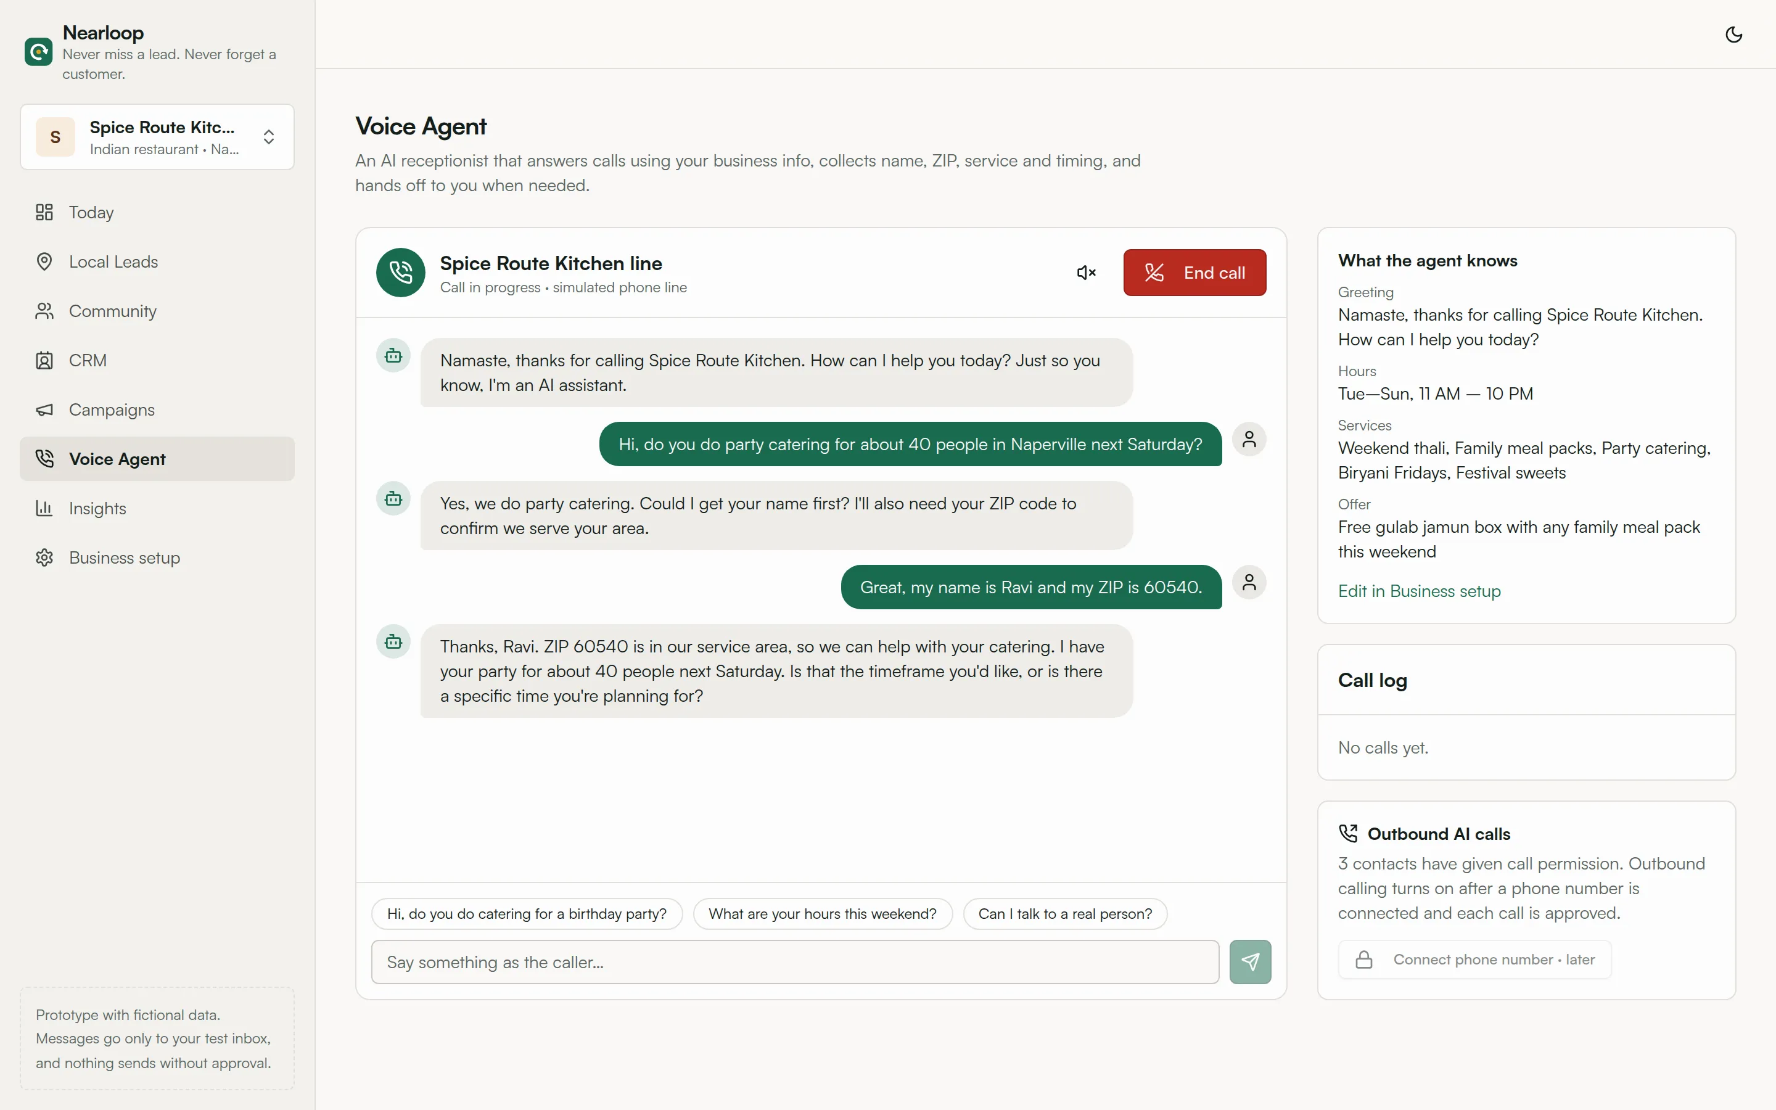The height and width of the screenshot is (1110, 1776).
Task: Click the Voice Agent phone icon in sidebar
Action: (x=44, y=459)
